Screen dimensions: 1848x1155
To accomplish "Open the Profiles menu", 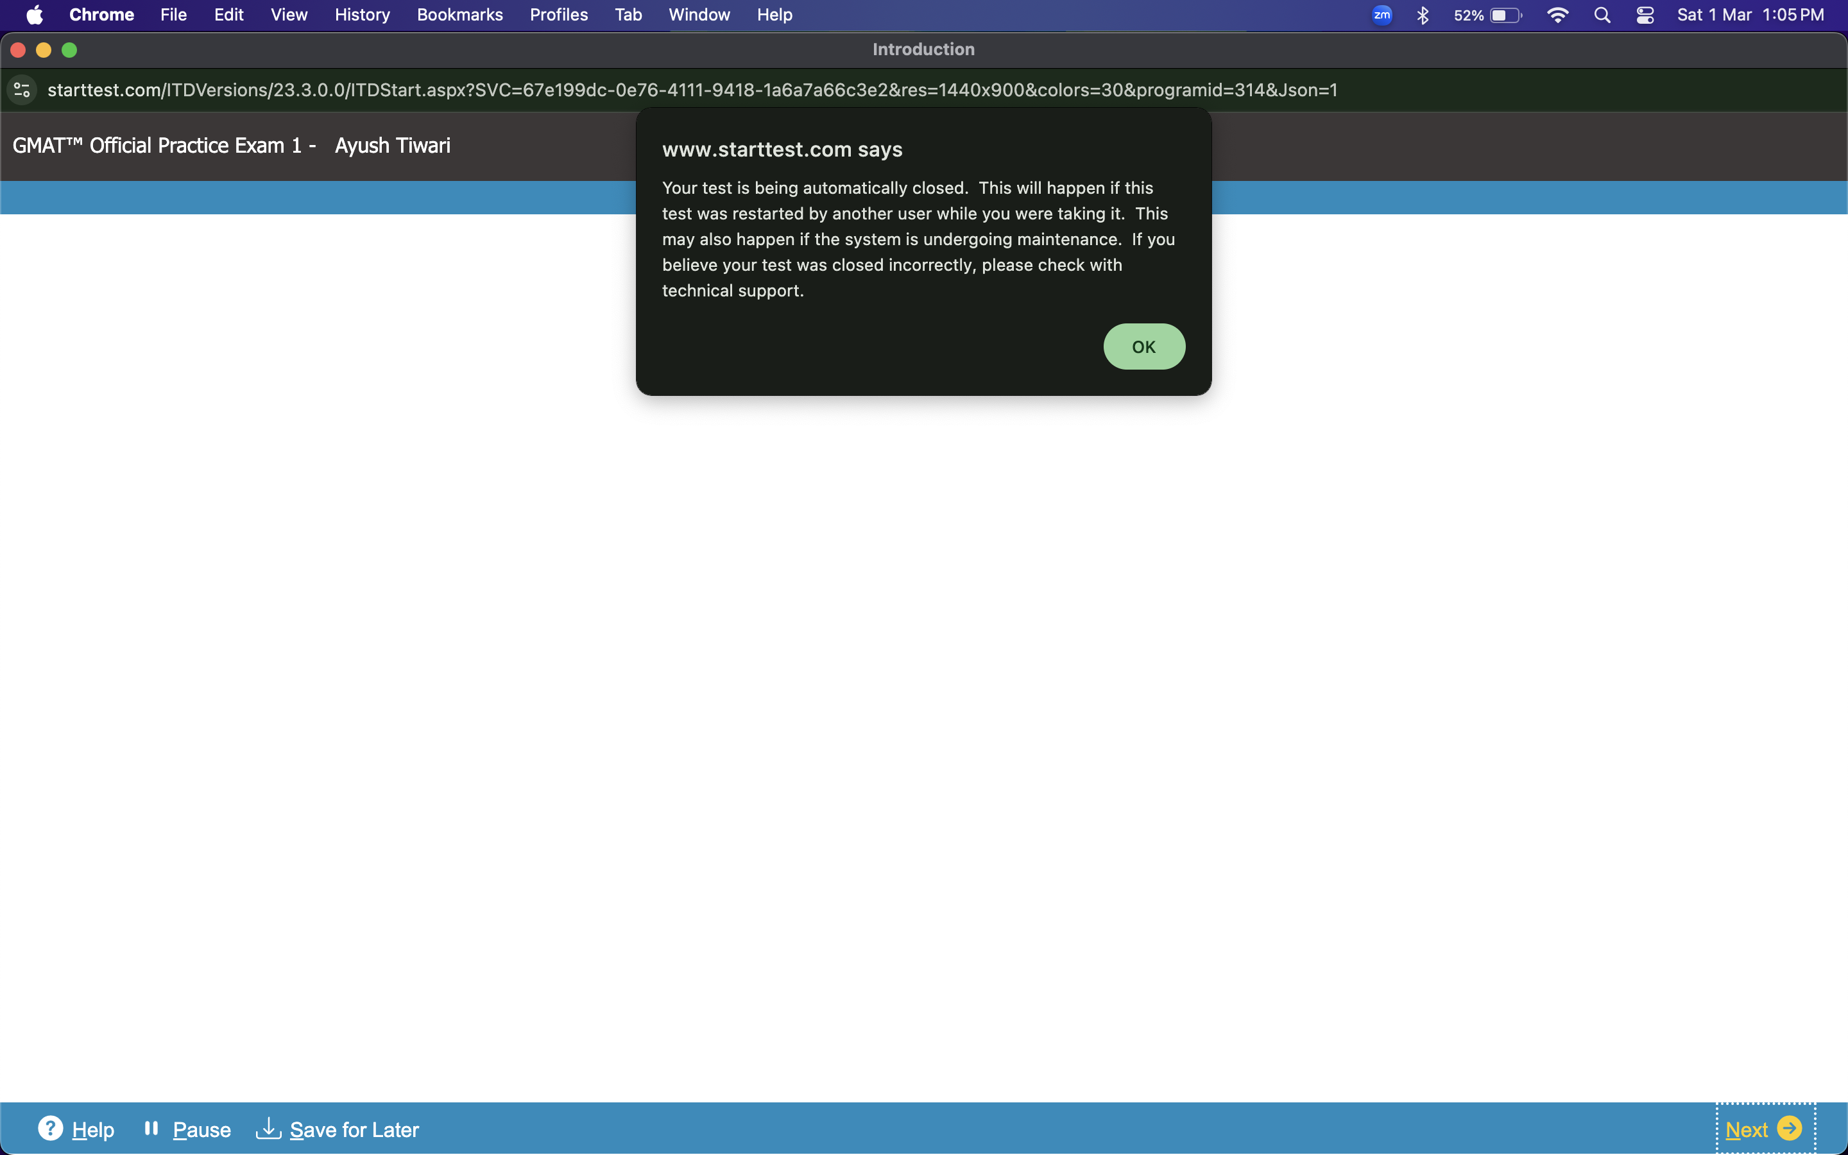I will click(558, 15).
